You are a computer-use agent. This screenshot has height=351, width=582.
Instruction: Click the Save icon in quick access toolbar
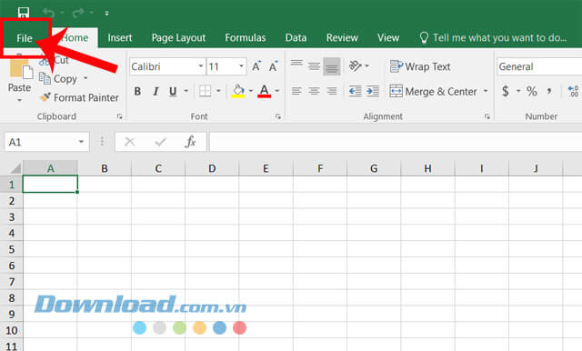click(24, 13)
